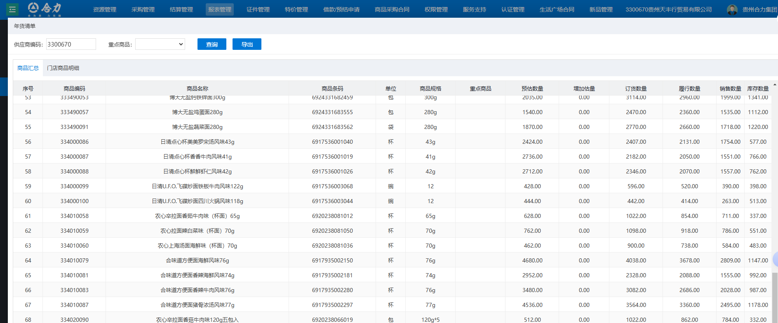Switch to the 门店商品明细 tab

63,68
